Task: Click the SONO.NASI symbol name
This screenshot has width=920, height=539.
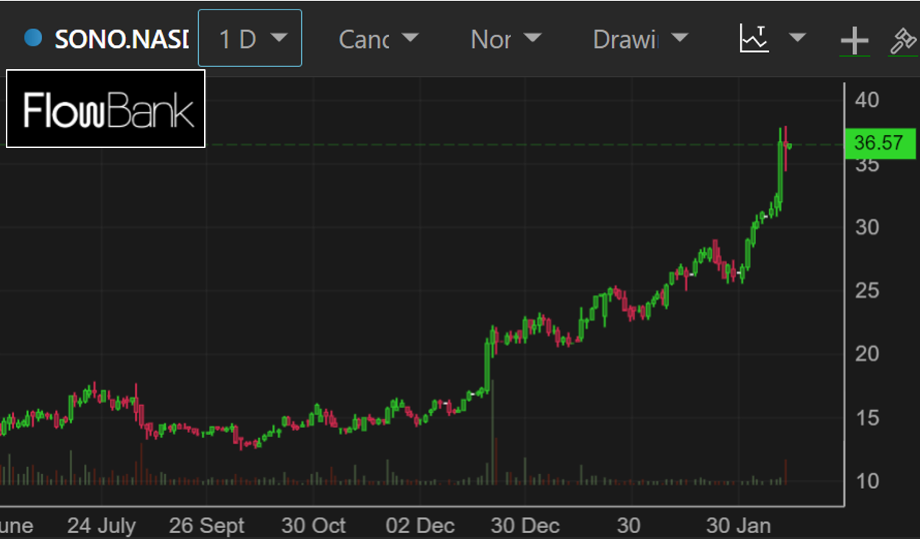Action: click(x=122, y=39)
